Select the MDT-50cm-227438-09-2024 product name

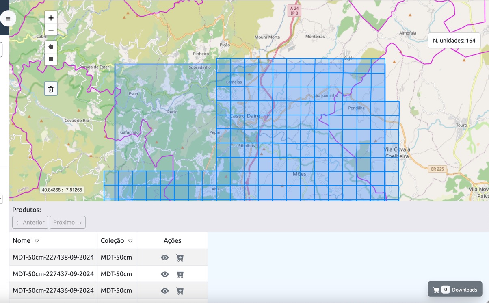coord(53,258)
